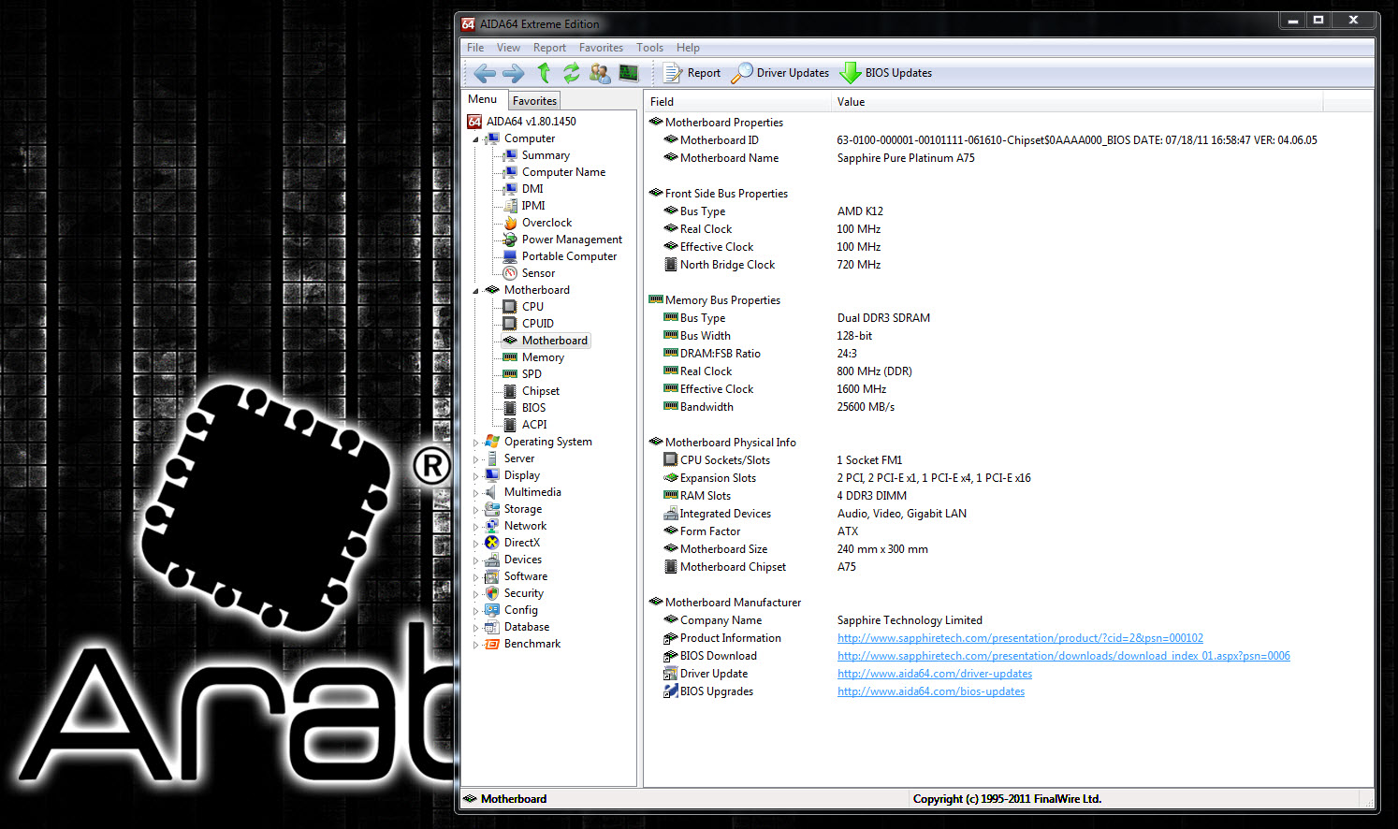Select Portable Computer in the tree
Viewport: 1398px width, 829px height.
click(569, 256)
